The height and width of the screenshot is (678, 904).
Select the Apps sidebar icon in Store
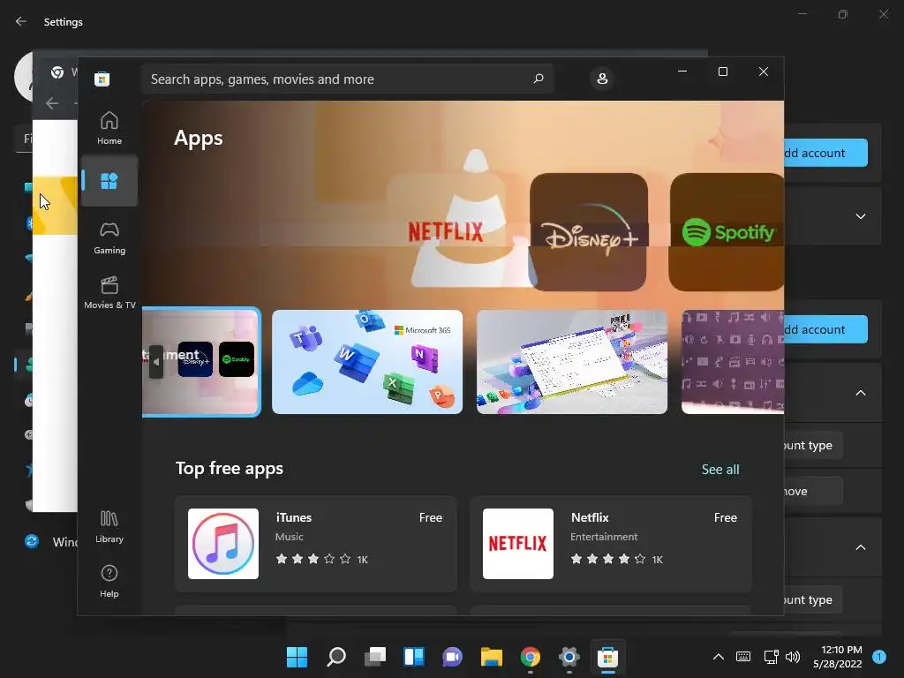pos(109,181)
